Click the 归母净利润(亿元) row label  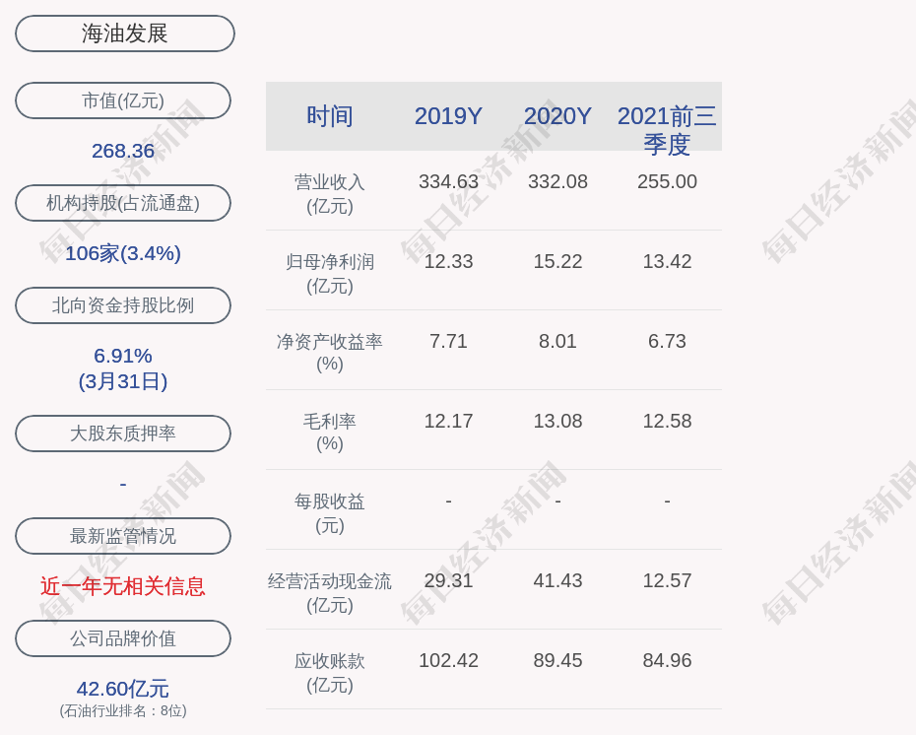pyautogui.click(x=330, y=274)
